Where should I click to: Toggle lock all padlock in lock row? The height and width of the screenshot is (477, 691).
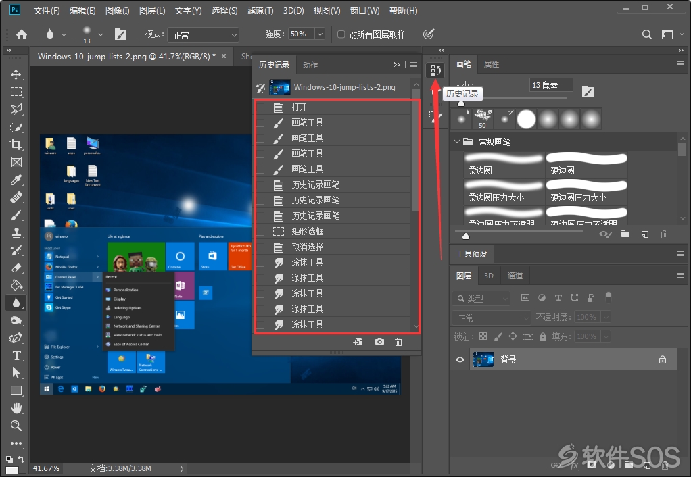543,336
